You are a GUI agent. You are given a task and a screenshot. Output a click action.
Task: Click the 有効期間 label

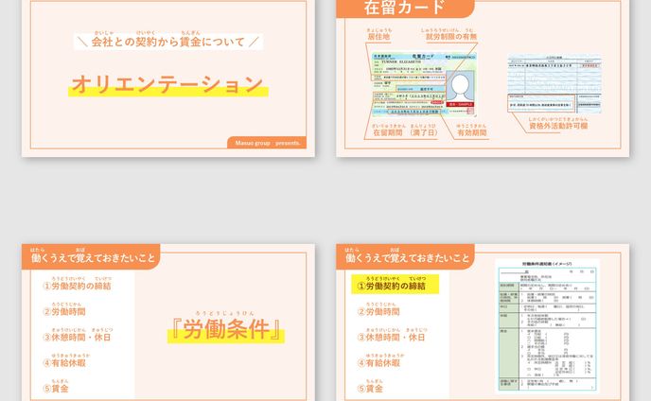point(471,133)
